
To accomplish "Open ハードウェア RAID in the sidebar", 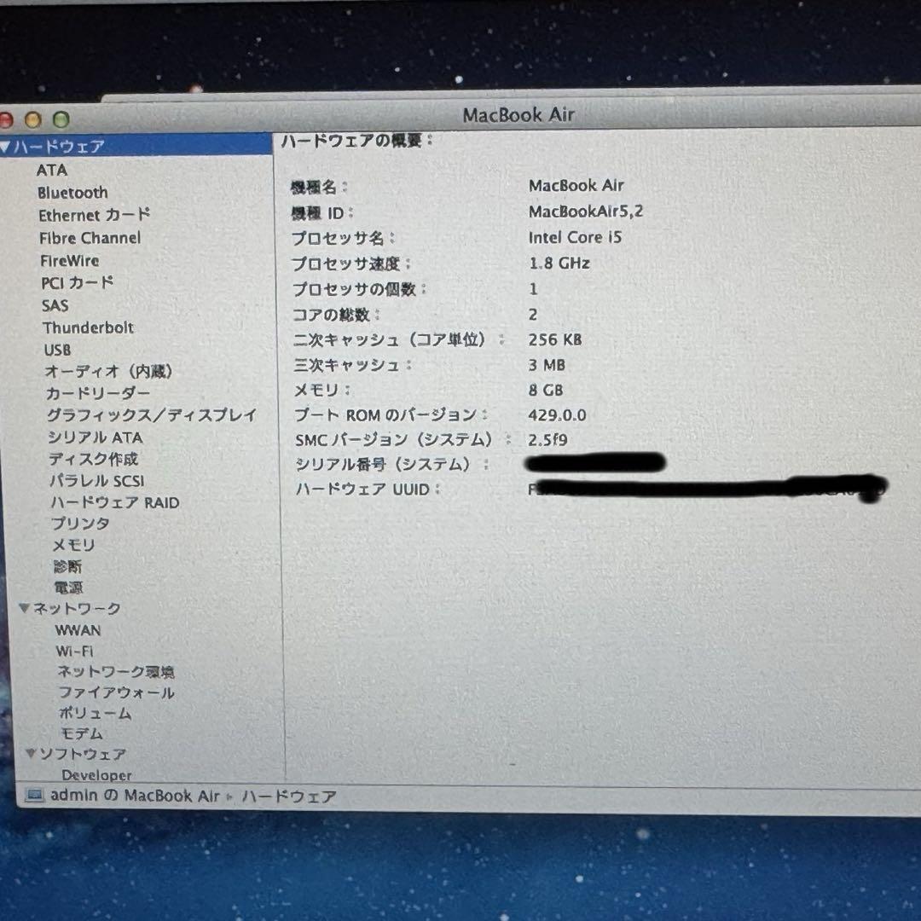I will 115,502.
